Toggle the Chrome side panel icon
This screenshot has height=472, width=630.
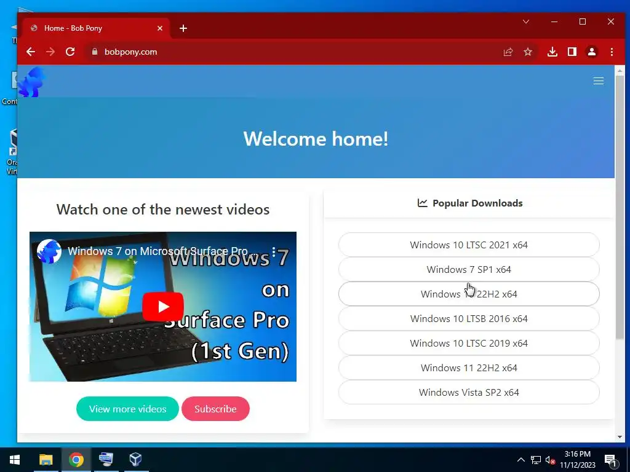click(x=572, y=52)
